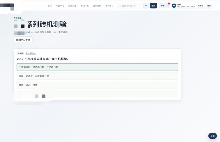Click the 退出 logout button
This screenshot has width=220, height=142.
pos(209,6)
